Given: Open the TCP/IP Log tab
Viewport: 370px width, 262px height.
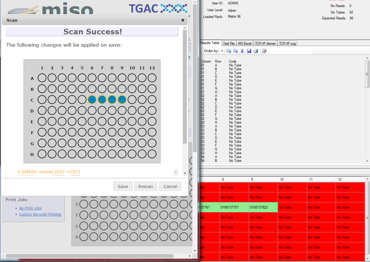Looking at the screenshot, I should (287, 43).
